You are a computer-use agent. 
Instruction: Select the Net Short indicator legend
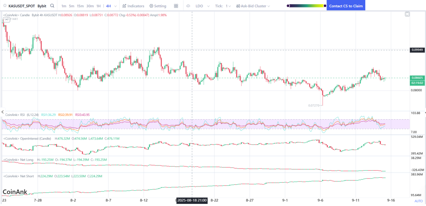[x=18, y=176]
